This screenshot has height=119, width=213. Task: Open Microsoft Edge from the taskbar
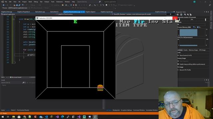(x=63, y=117)
